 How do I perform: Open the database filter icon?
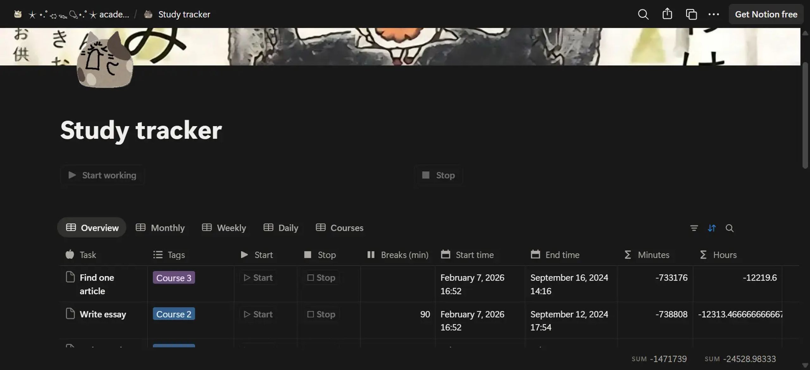coord(694,228)
